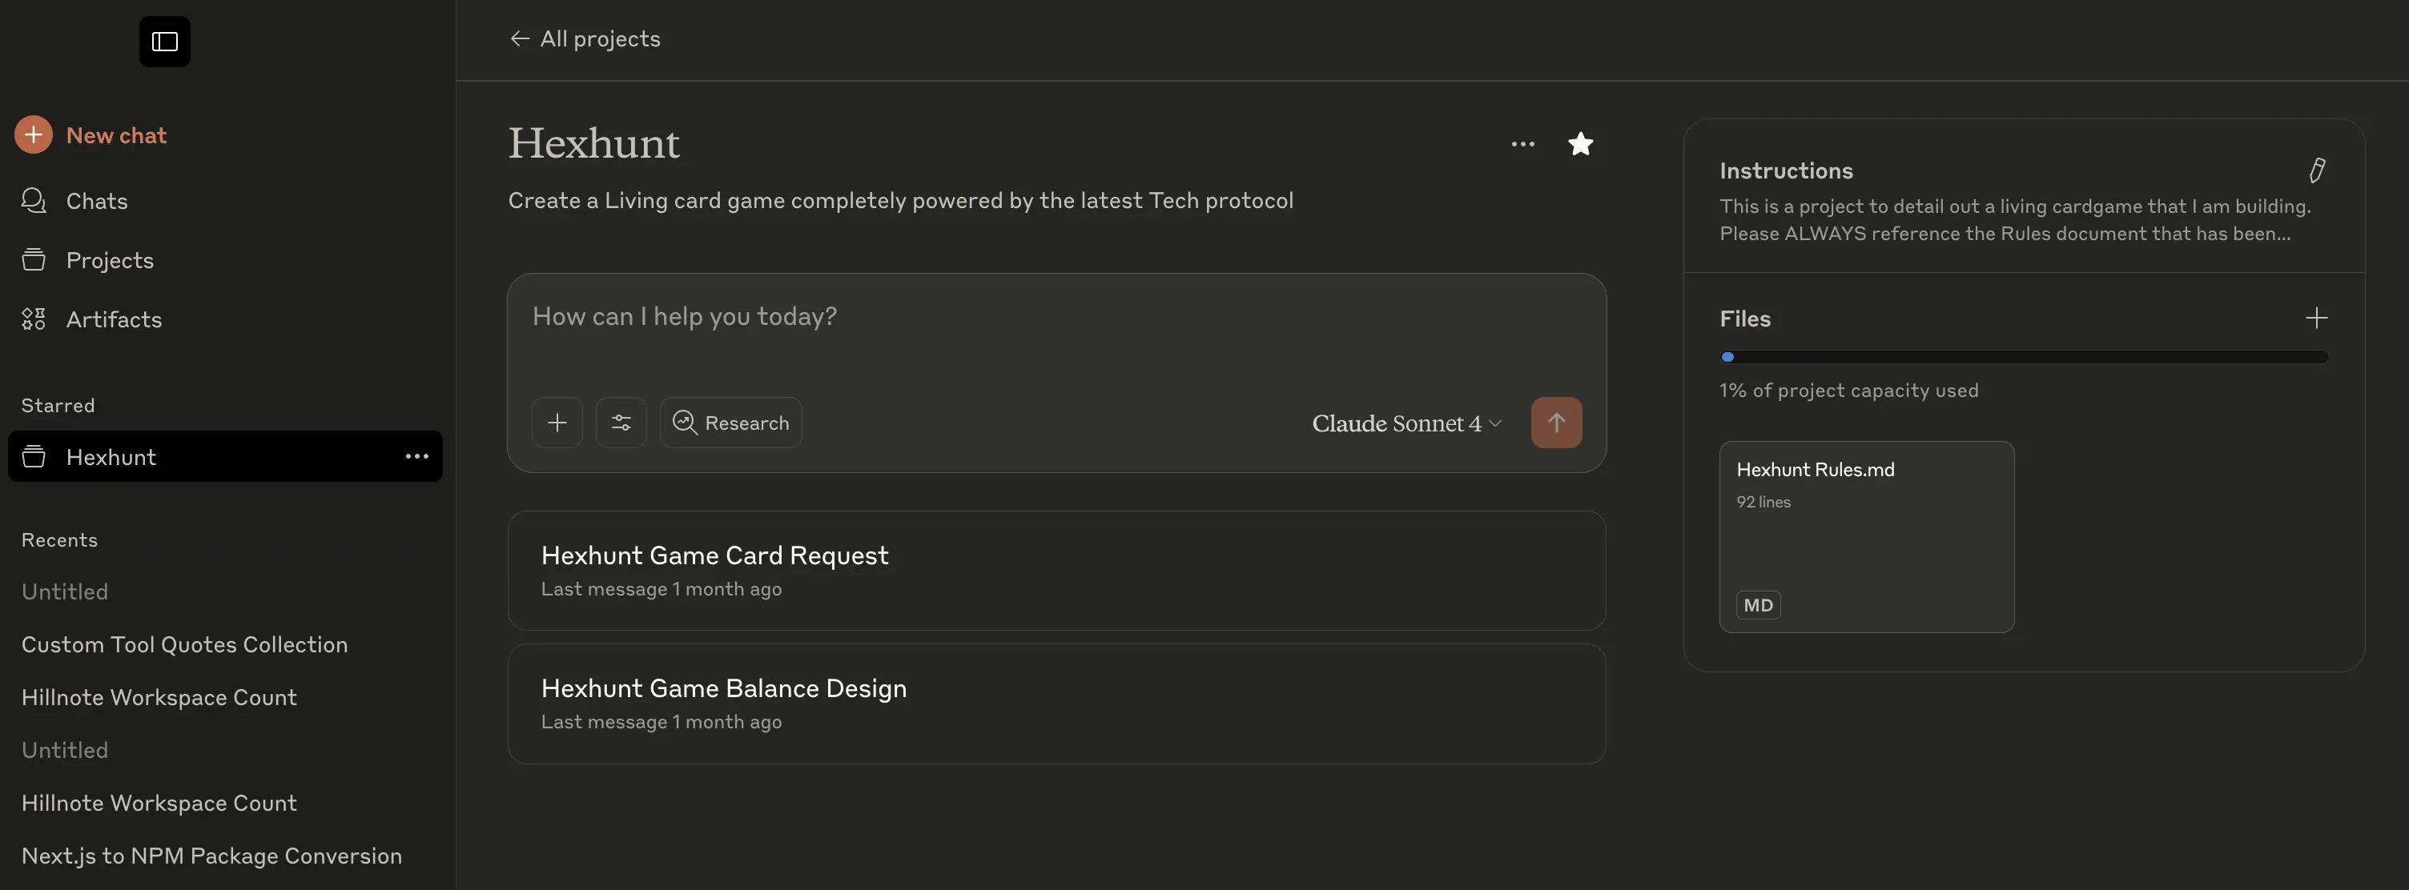Image resolution: width=2409 pixels, height=890 pixels.
Task: Add a project file with Files plus icon
Action: click(2316, 318)
